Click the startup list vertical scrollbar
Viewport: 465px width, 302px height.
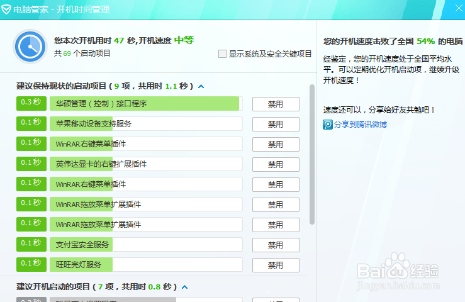[311, 154]
